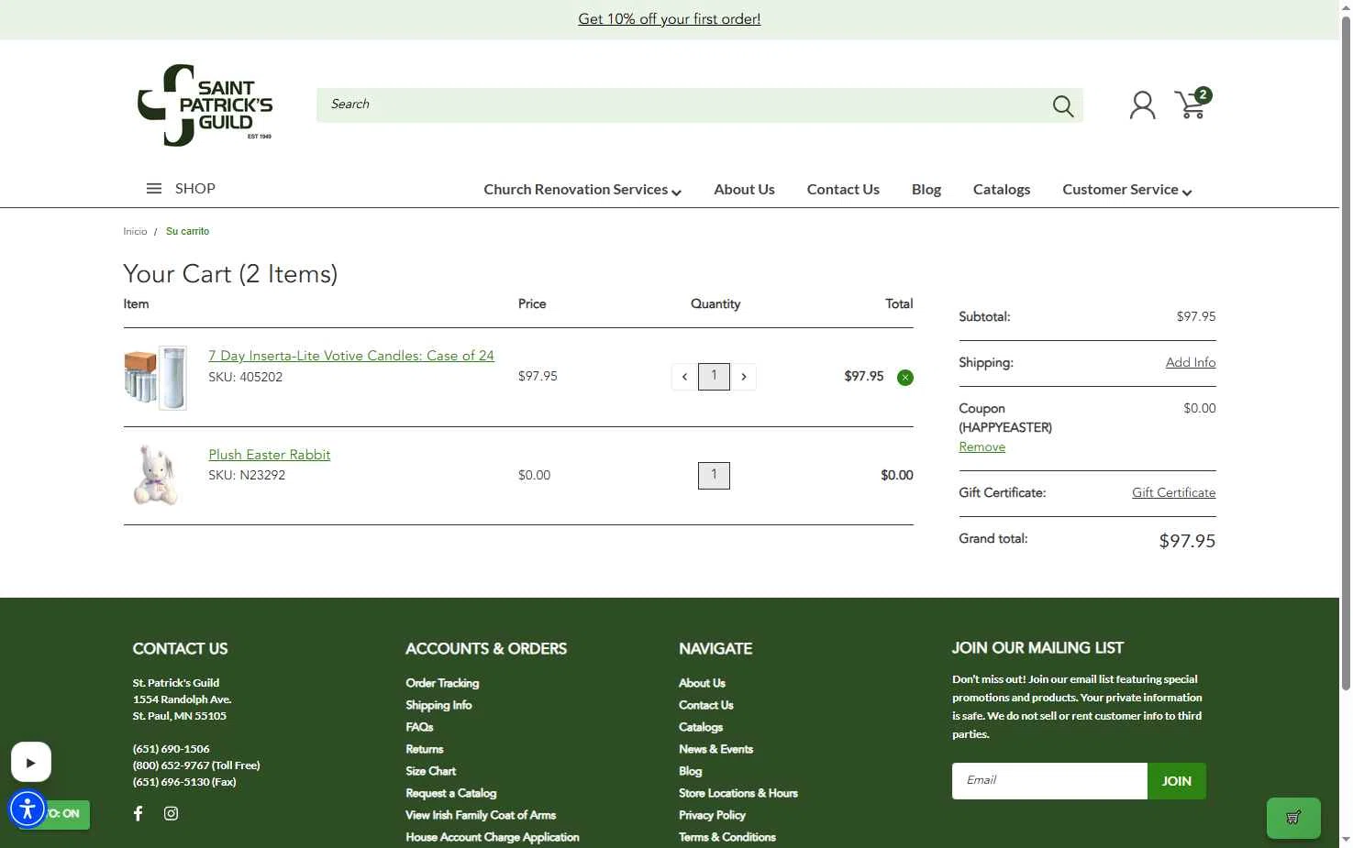The height and width of the screenshot is (848, 1353).
Task: Open Store Locations & Hours footer link
Action: pyautogui.click(x=738, y=793)
